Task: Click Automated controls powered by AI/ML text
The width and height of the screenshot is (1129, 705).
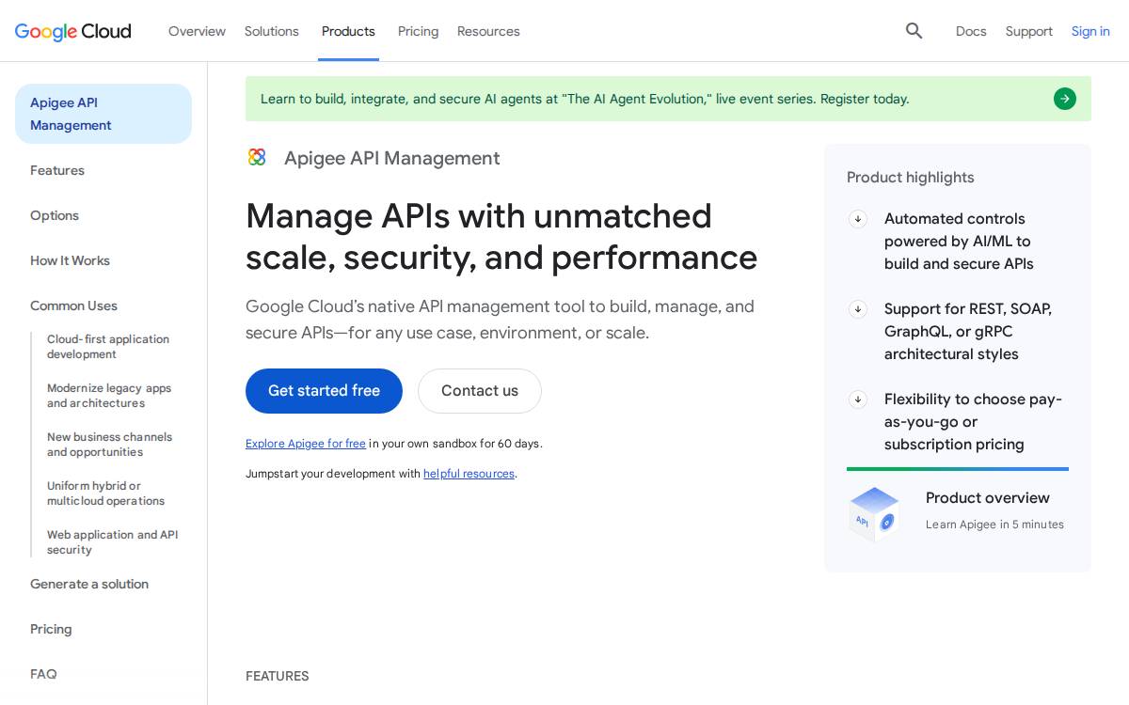Action: [x=959, y=242]
